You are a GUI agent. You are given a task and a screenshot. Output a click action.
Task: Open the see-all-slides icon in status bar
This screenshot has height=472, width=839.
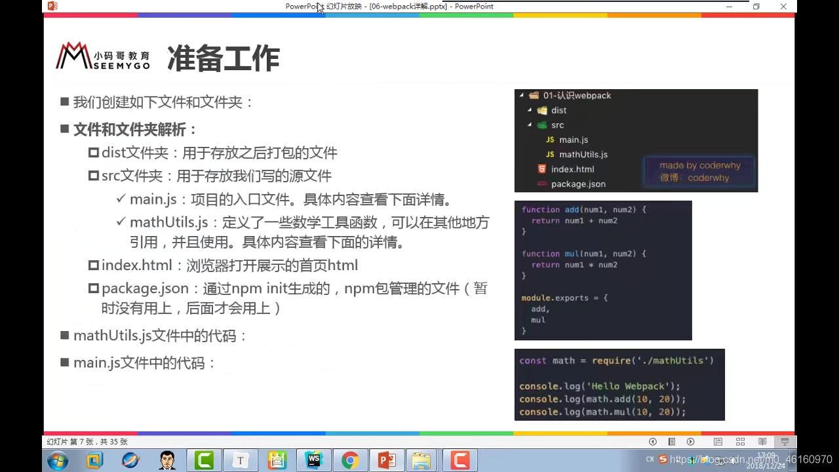[672, 442]
